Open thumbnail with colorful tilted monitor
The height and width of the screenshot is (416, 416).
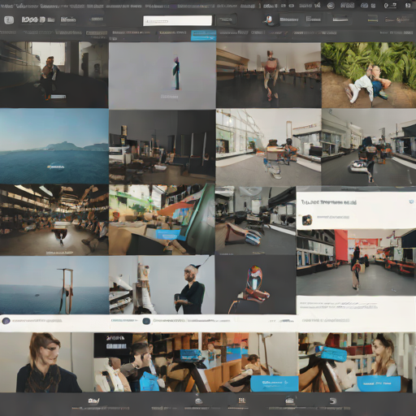click(162, 219)
